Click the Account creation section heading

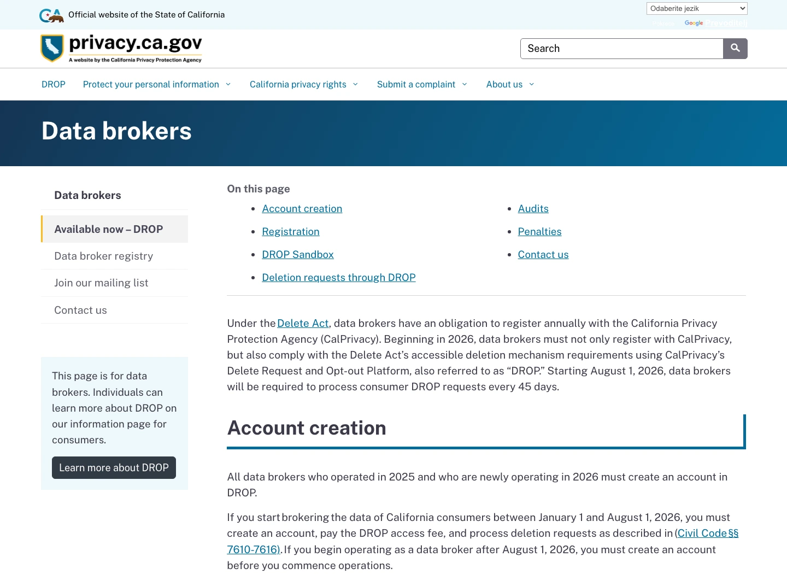click(307, 428)
